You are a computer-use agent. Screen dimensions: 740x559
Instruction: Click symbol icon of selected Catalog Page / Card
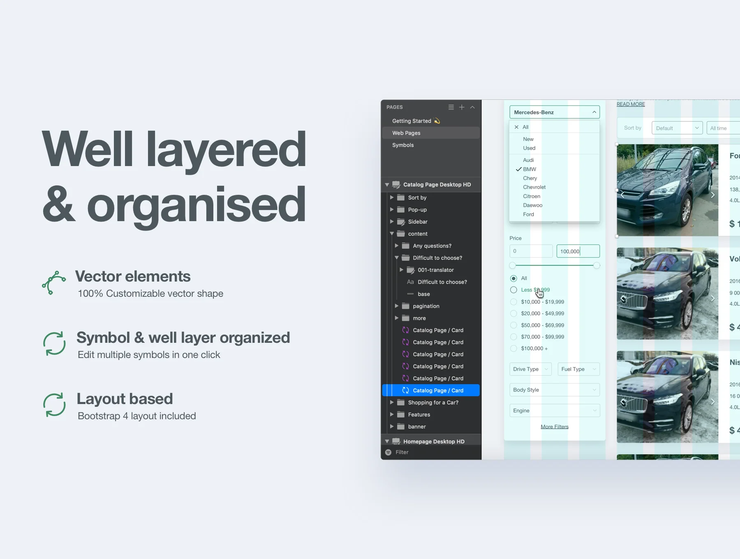[x=406, y=390]
